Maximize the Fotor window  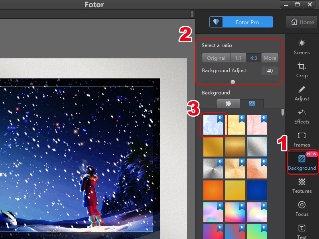[297, 4]
